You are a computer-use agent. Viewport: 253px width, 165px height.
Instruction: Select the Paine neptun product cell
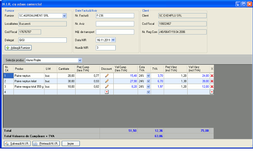point(29,75)
